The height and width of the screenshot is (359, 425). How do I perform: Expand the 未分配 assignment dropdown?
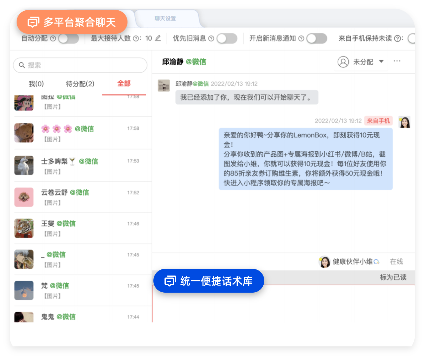(381, 61)
